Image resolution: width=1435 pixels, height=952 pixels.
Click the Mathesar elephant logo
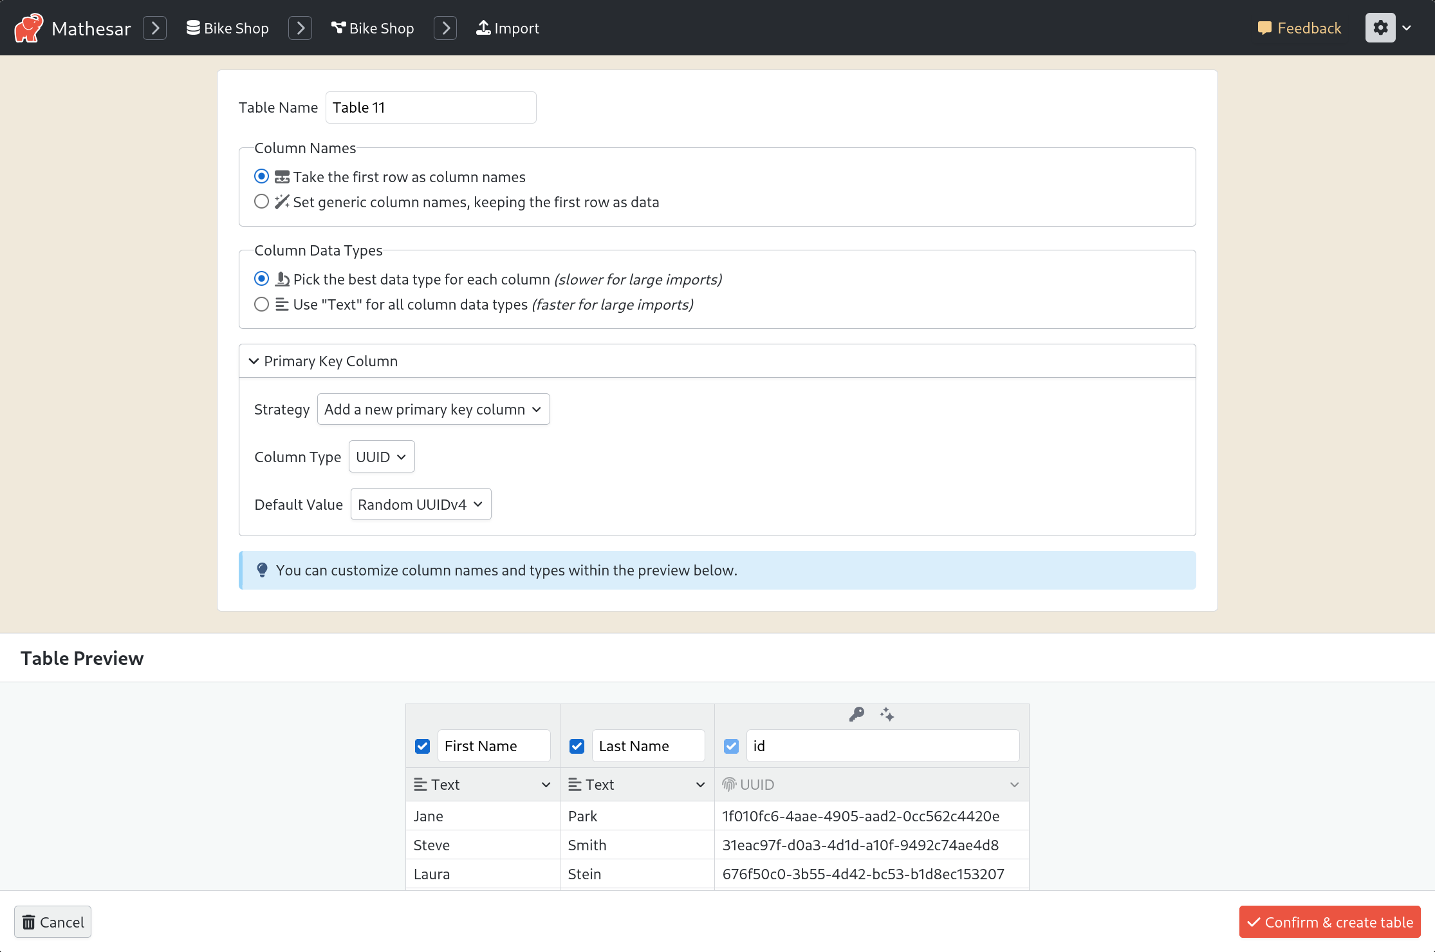click(x=27, y=27)
